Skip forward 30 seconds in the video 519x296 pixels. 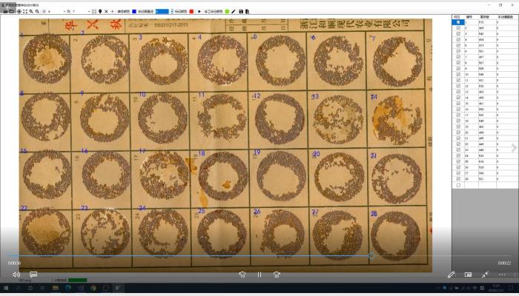click(x=277, y=275)
